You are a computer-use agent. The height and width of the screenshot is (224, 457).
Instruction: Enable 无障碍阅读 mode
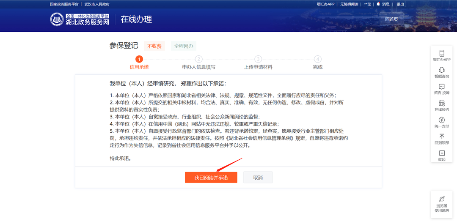coord(349,4)
